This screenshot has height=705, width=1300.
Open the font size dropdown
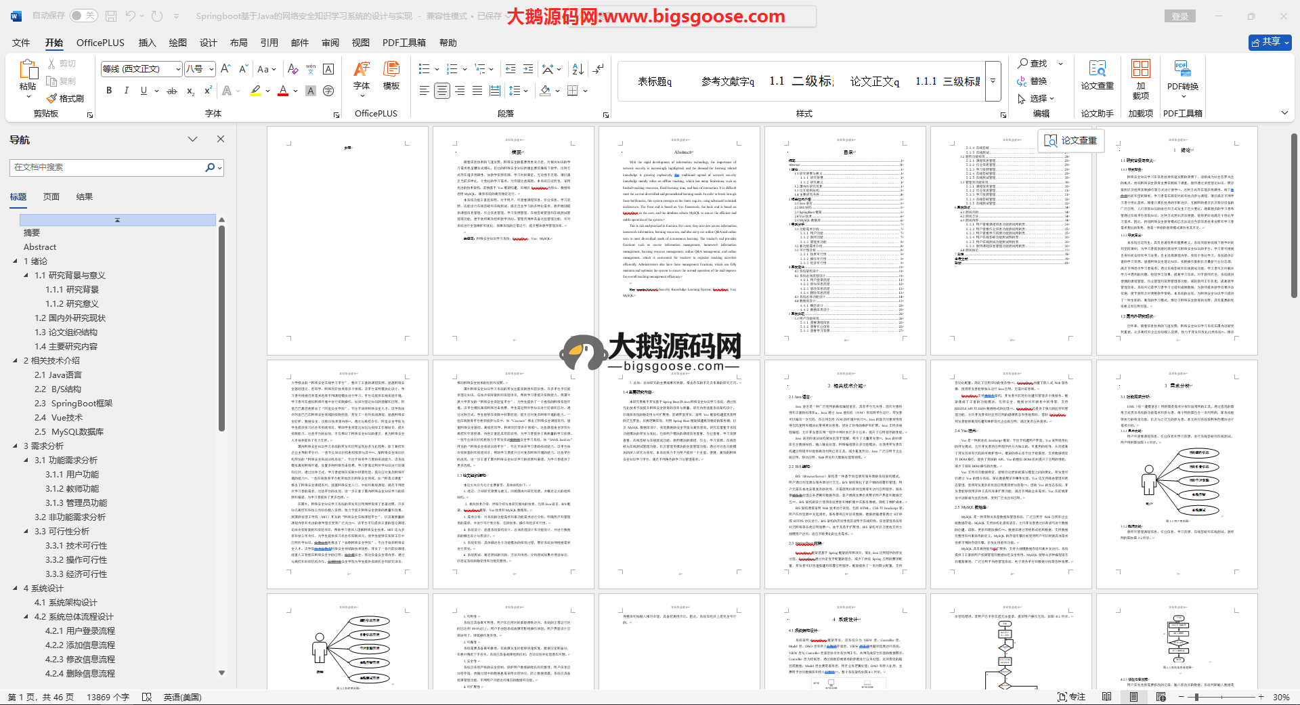tap(211, 69)
